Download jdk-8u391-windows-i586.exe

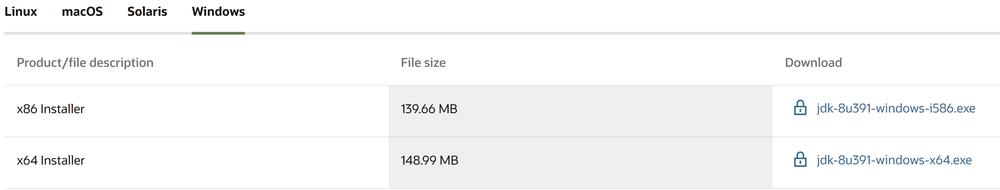tap(895, 108)
